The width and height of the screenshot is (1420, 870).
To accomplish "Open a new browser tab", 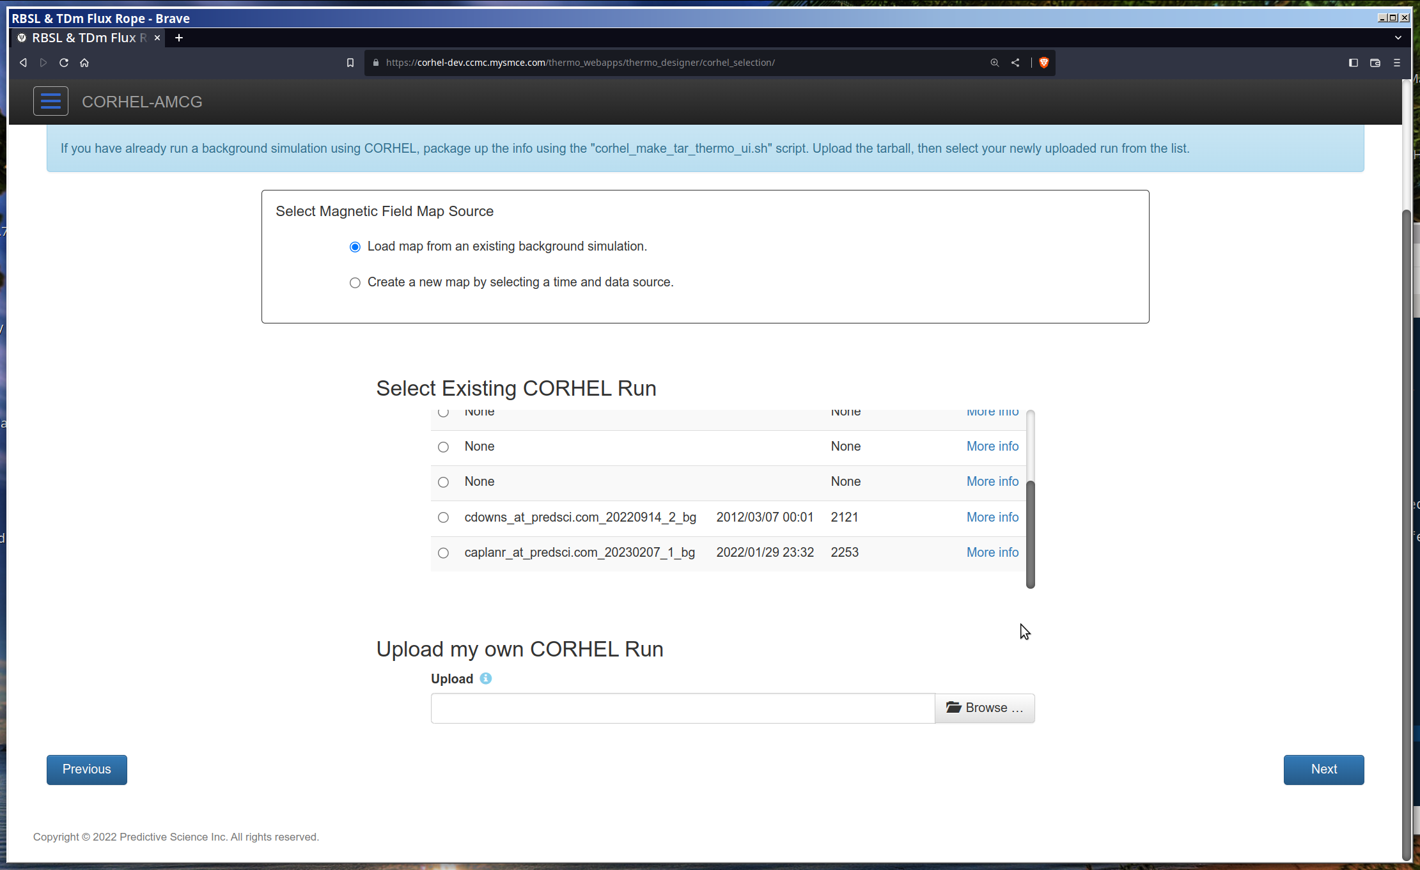I will tap(179, 38).
